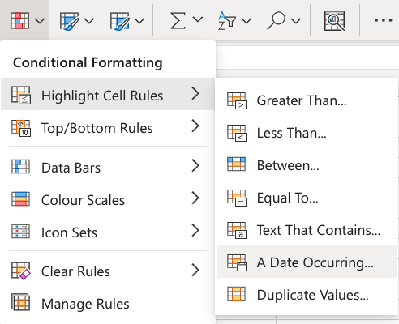Image resolution: width=399 pixels, height=324 pixels.
Task: Choose Greater Than... rule
Action: (307, 100)
